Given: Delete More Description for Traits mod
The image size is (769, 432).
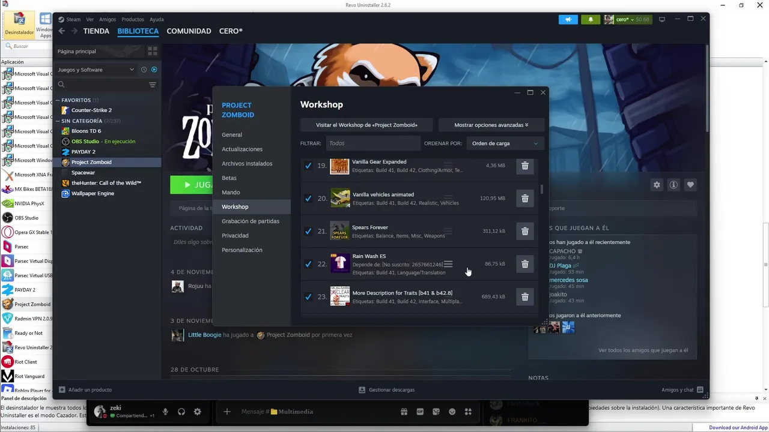Looking at the screenshot, I should coord(524,297).
